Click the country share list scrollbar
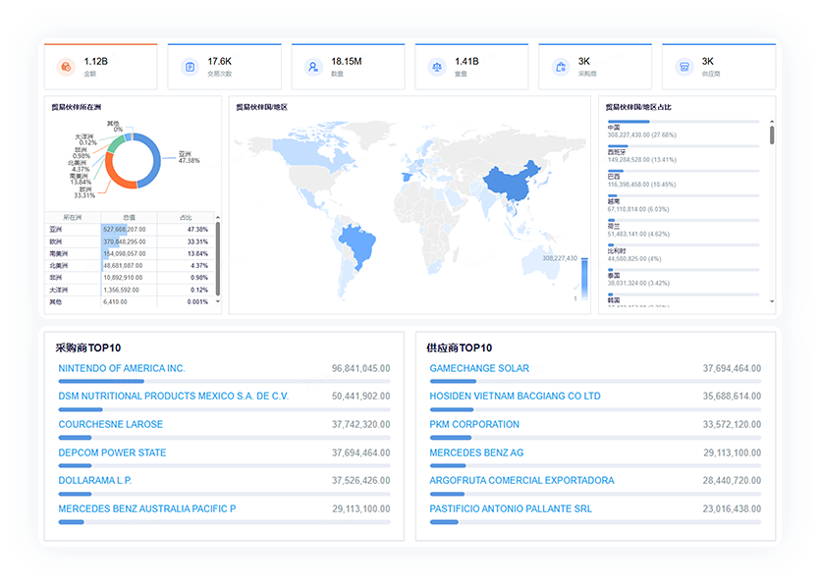Image resolution: width=821 pixels, height=586 pixels. tap(772, 134)
